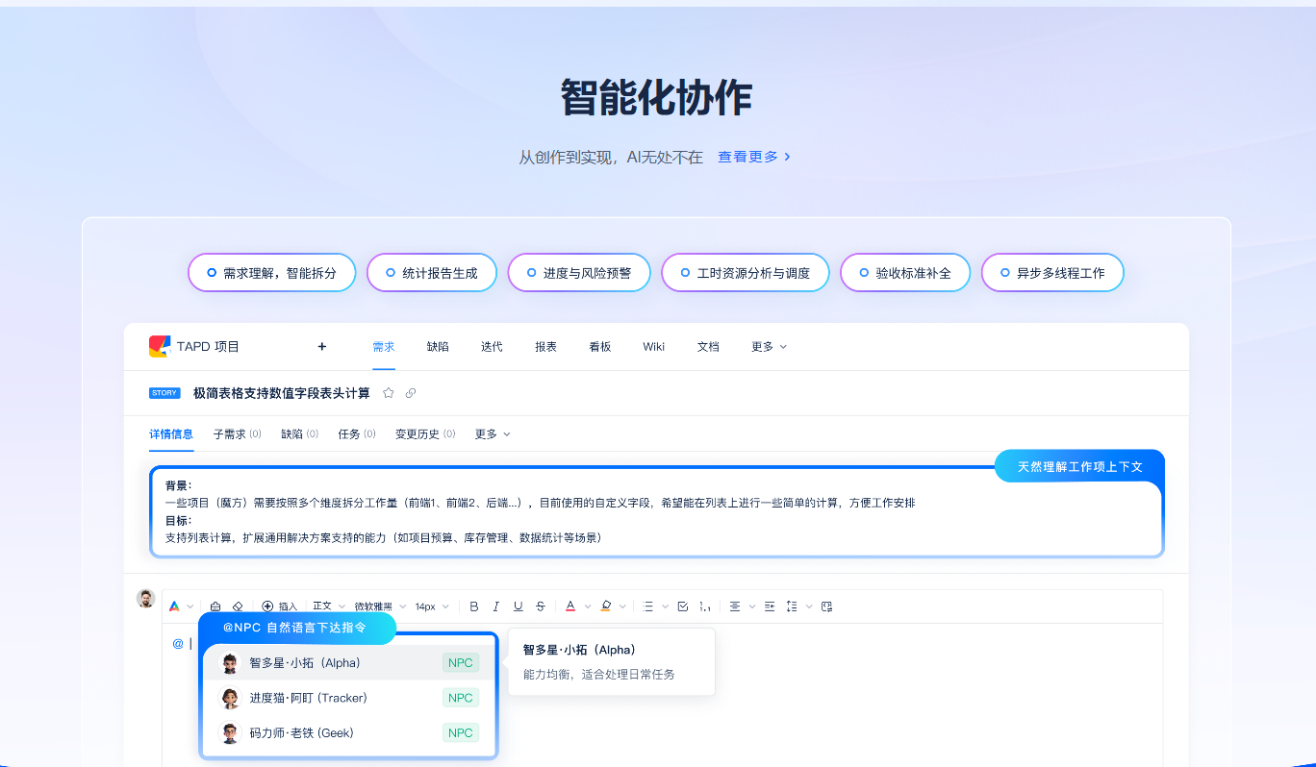Screen dimensions: 1316x767
Task: Open the Wiki tab
Action: (654, 347)
